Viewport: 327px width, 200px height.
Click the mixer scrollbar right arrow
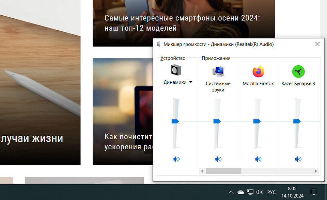point(316,171)
